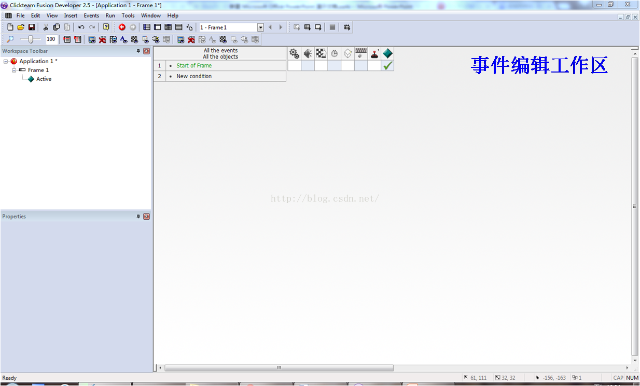
Task: Switch to the Frame Editor icon
Action: pyautogui.click(x=157, y=27)
